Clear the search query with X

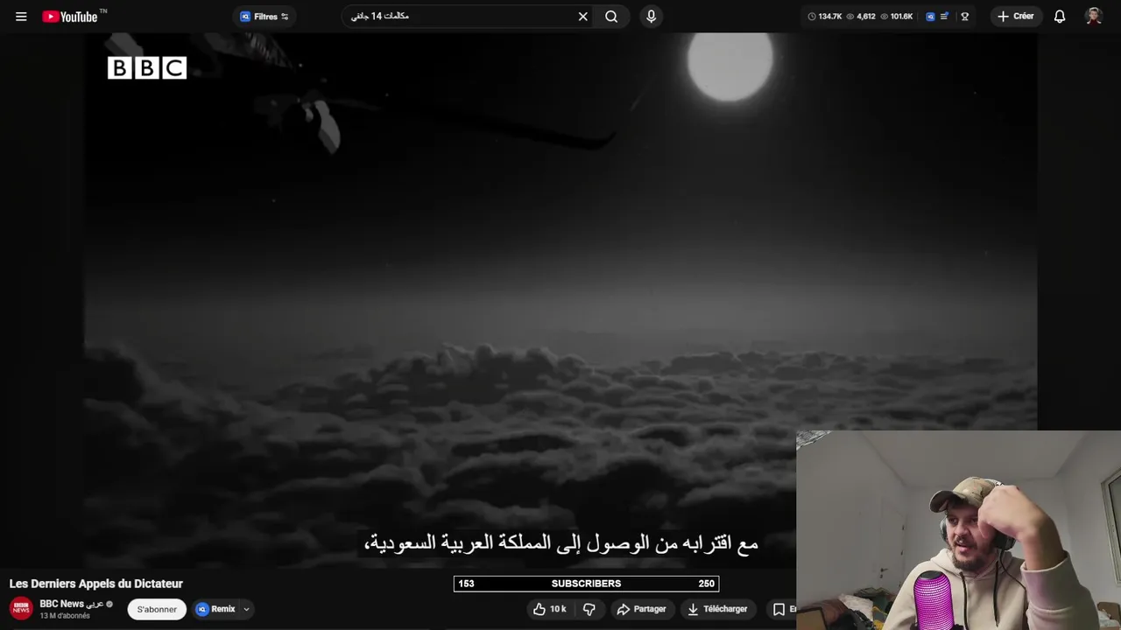[583, 17]
